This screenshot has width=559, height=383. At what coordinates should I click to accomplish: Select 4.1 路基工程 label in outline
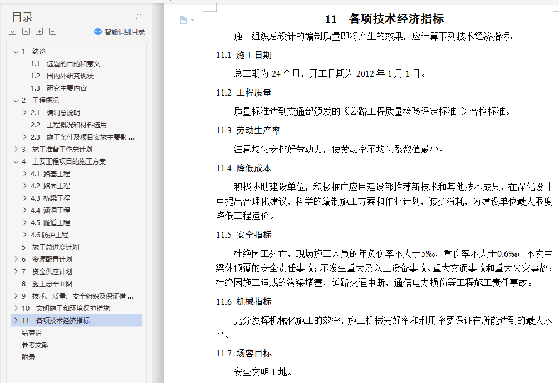coord(50,173)
